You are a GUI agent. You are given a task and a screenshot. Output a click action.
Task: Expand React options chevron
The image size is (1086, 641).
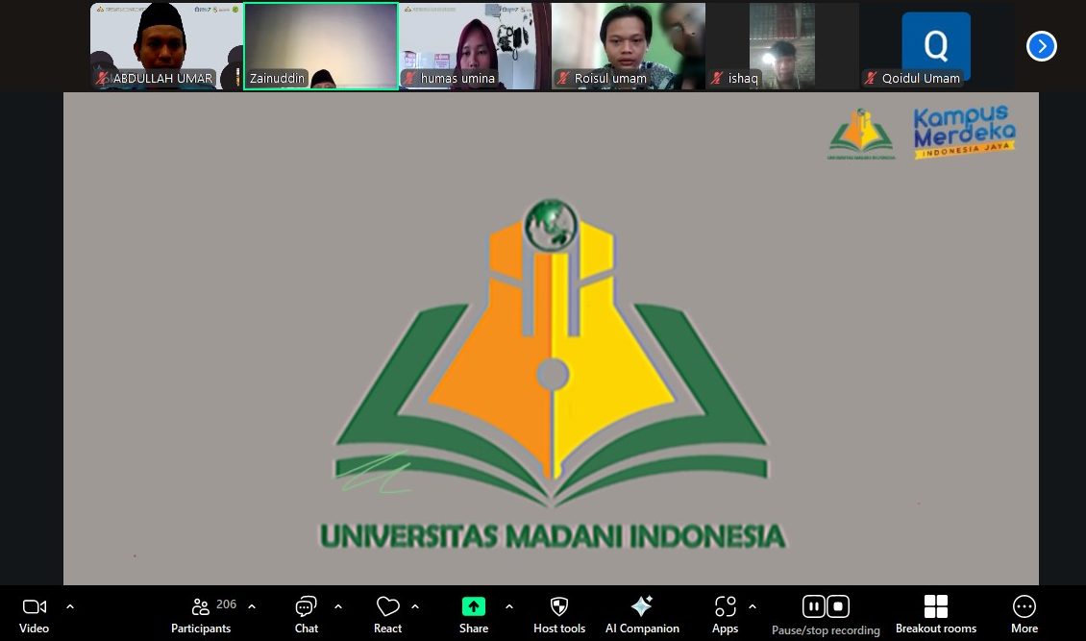click(x=415, y=607)
